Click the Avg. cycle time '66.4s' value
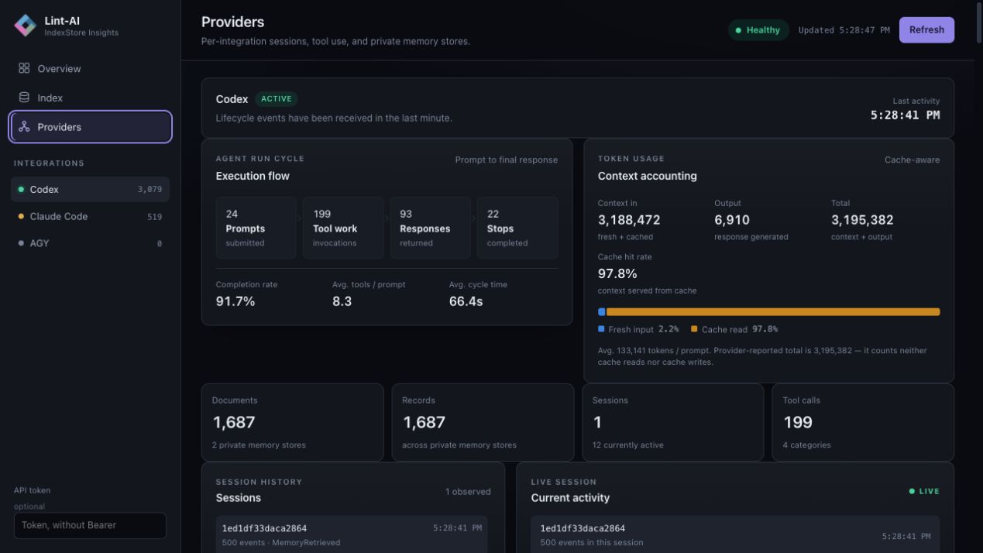Screen dimensions: 983x553 pyautogui.click(x=466, y=301)
